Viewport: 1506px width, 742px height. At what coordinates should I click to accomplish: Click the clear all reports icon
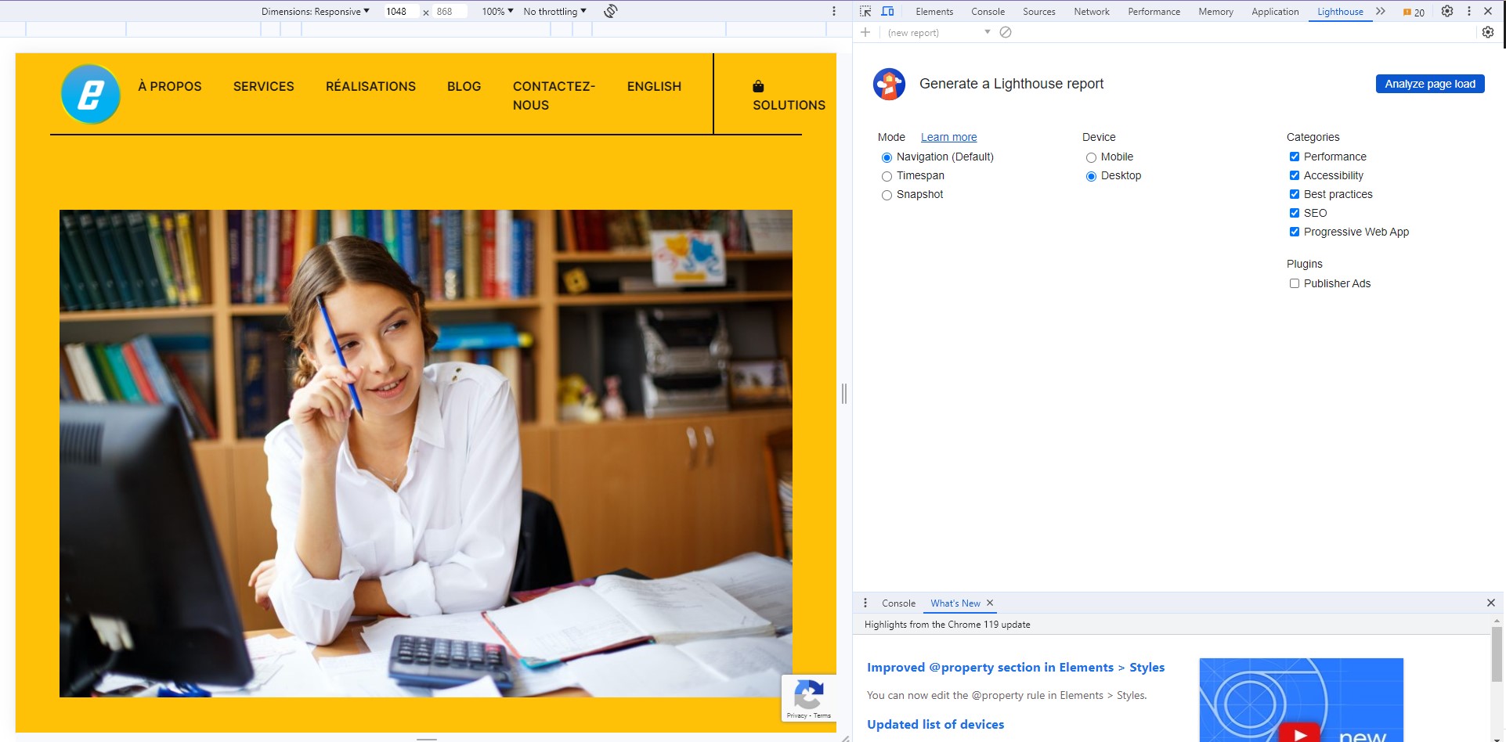(x=1006, y=32)
